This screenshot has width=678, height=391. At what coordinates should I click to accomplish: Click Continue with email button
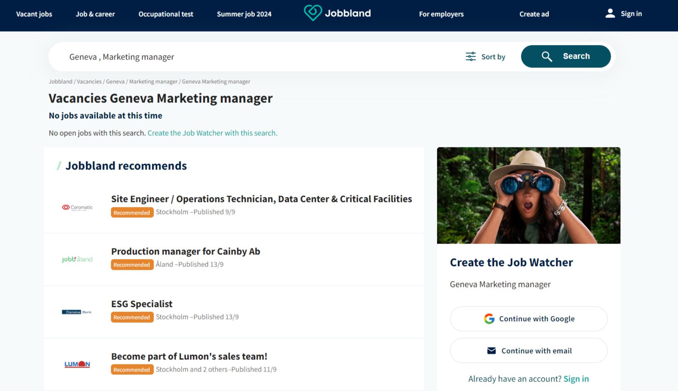point(528,351)
